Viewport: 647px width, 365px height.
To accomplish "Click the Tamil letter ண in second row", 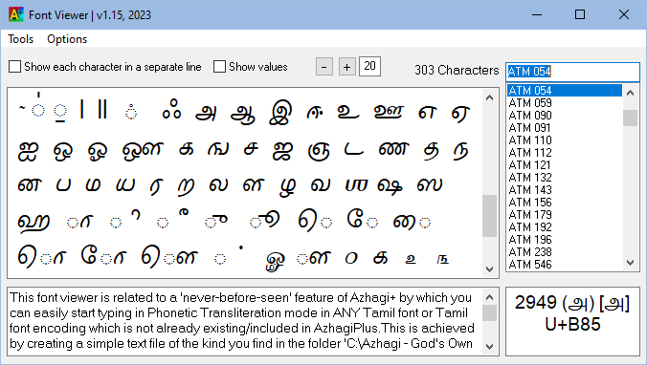I will [393, 149].
